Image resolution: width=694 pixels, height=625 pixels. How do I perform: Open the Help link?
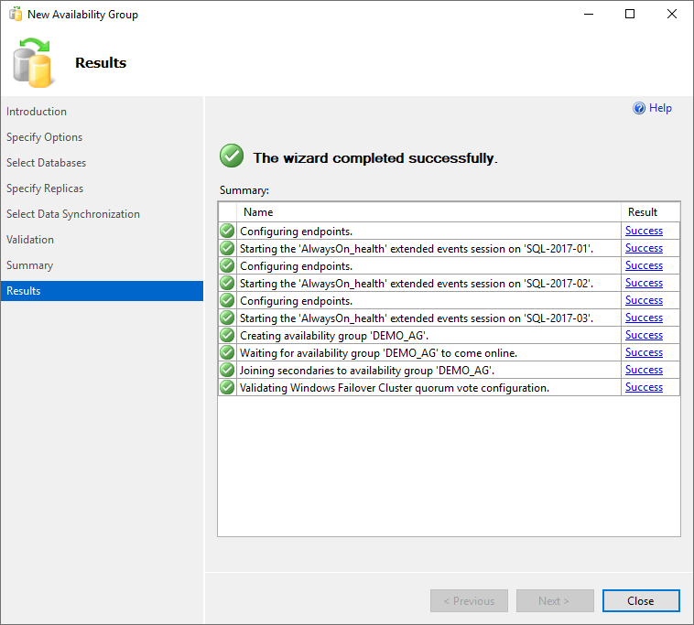coord(660,108)
